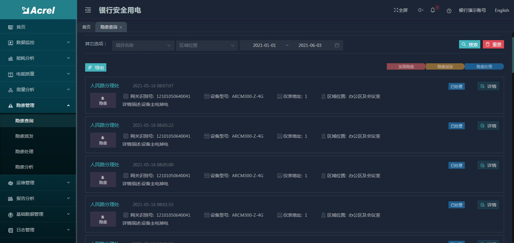This screenshot has height=243, width=514.
Task: Click the 重置 reset button
Action: (493, 44)
